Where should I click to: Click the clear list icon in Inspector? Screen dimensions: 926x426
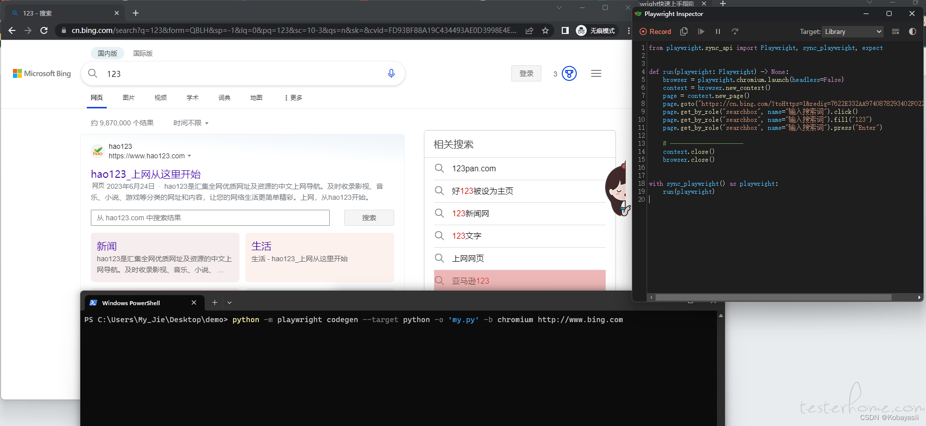[x=896, y=31]
